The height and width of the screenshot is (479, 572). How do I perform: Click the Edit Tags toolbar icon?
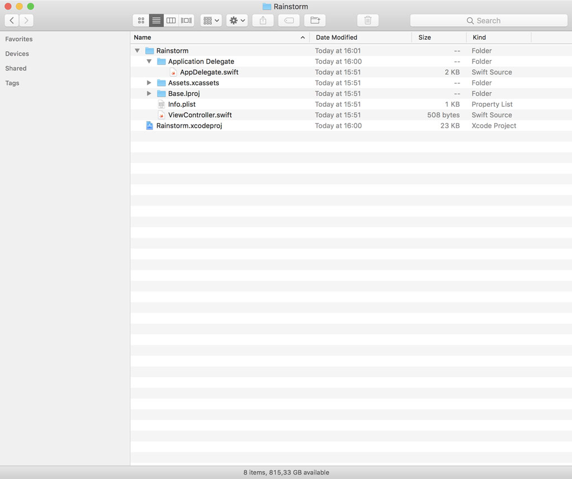289,20
